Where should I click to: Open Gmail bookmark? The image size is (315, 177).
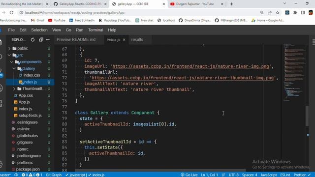point(37,20)
